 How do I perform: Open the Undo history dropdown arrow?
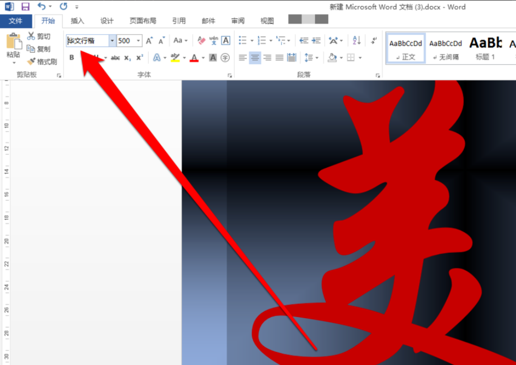[x=51, y=6]
